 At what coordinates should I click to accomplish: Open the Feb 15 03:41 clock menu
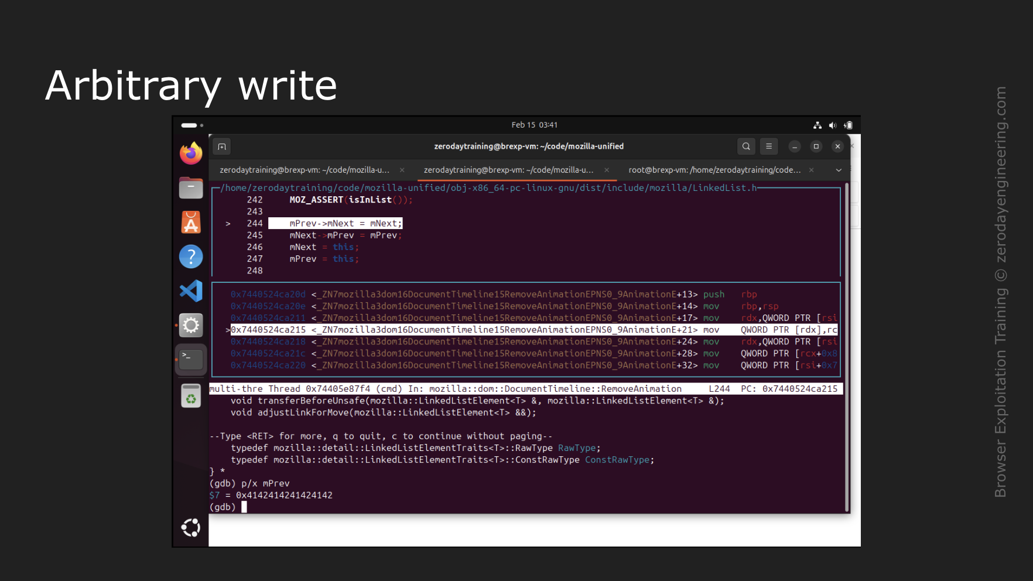535,125
